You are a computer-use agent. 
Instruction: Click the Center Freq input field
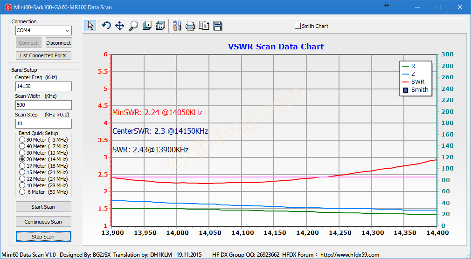tap(43, 86)
